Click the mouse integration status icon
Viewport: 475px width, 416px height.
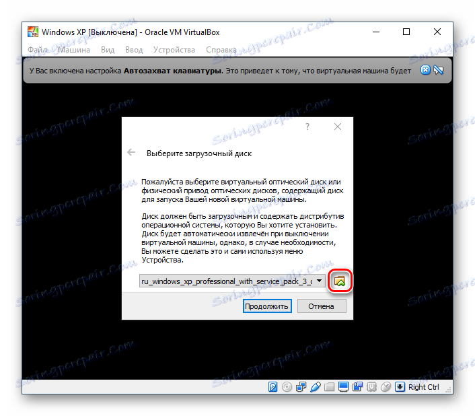[x=386, y=387]
